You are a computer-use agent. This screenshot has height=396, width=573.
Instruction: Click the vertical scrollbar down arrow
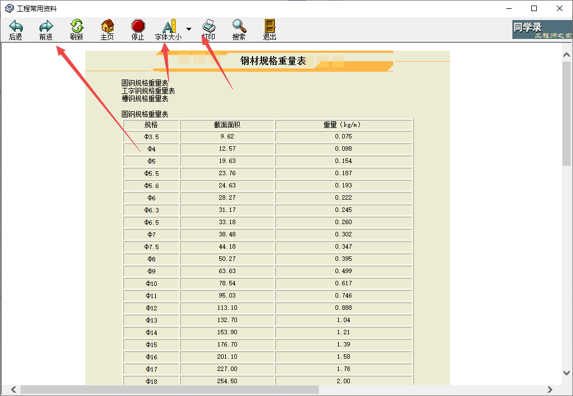pyautogui.click(x=567, y=373)
